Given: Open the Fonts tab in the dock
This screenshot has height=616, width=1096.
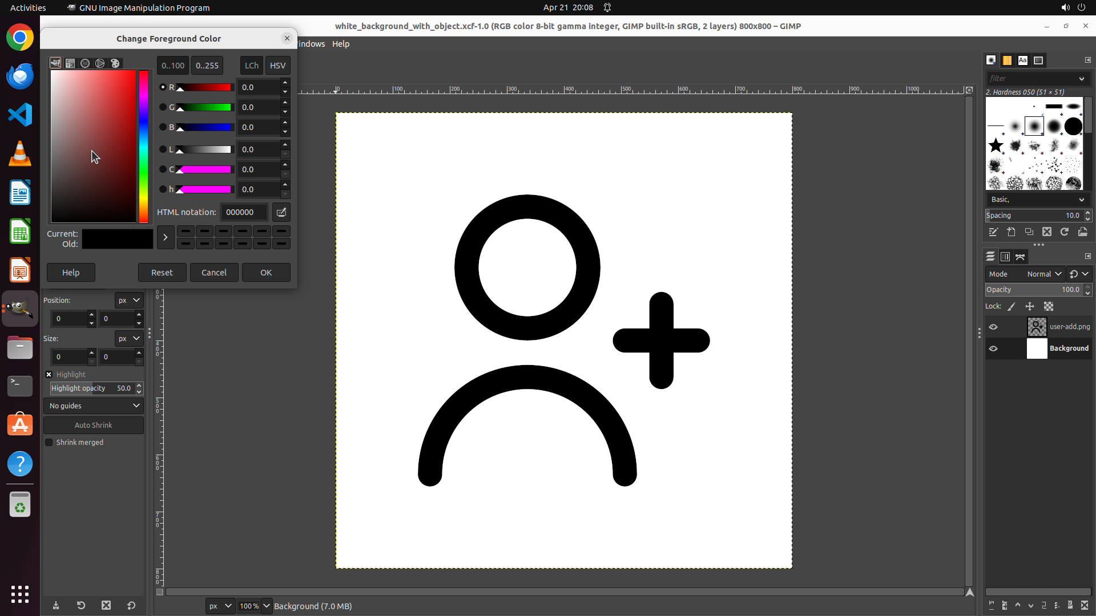Looking at the screenshot, I should tap(1023, 60).
